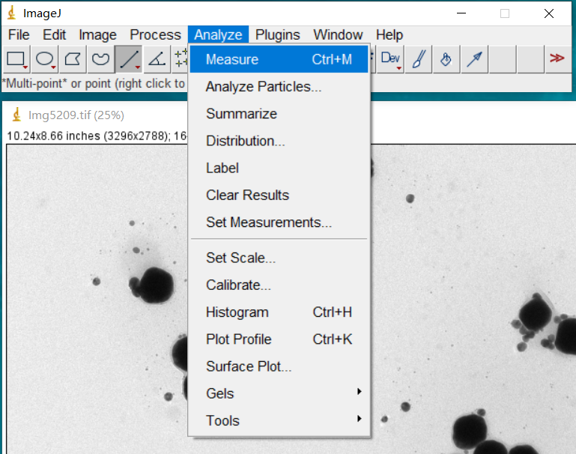Select the Flood Fill tool
This screenshot has height=454, width=576.
(x=446, y=58)
